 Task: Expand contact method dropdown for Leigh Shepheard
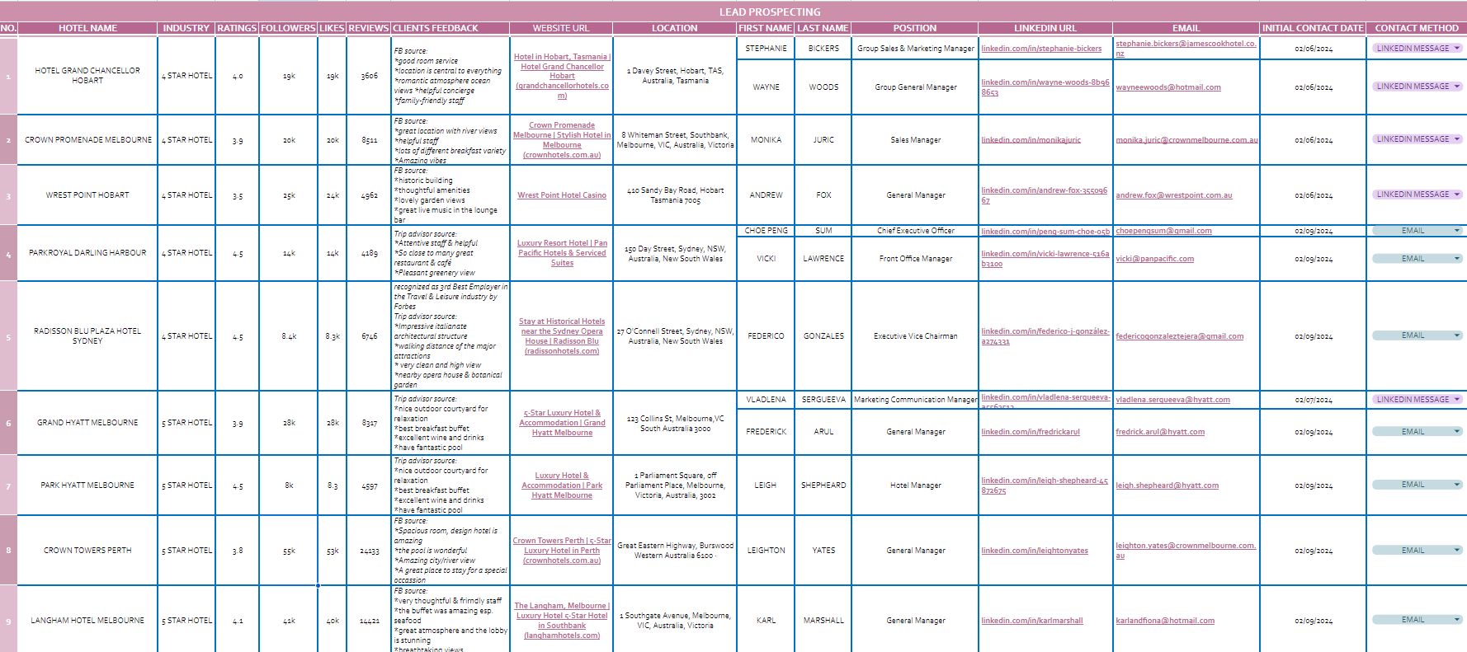pos(1457,484)
